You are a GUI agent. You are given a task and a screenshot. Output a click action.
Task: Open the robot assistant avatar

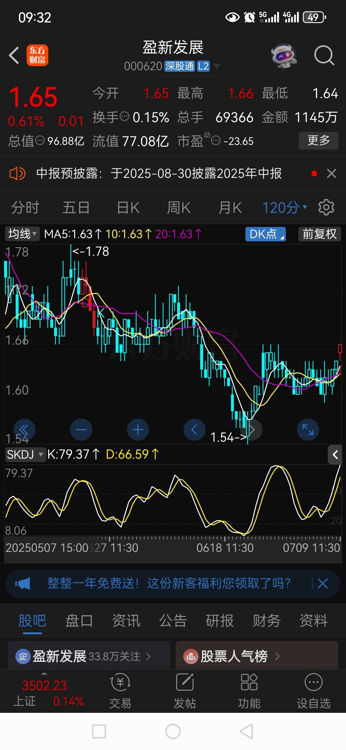pos(284,55)
